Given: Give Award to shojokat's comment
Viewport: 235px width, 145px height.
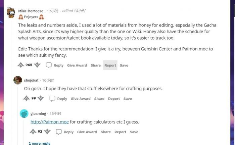Looking at the screenshot, I should tap(81, 99).
